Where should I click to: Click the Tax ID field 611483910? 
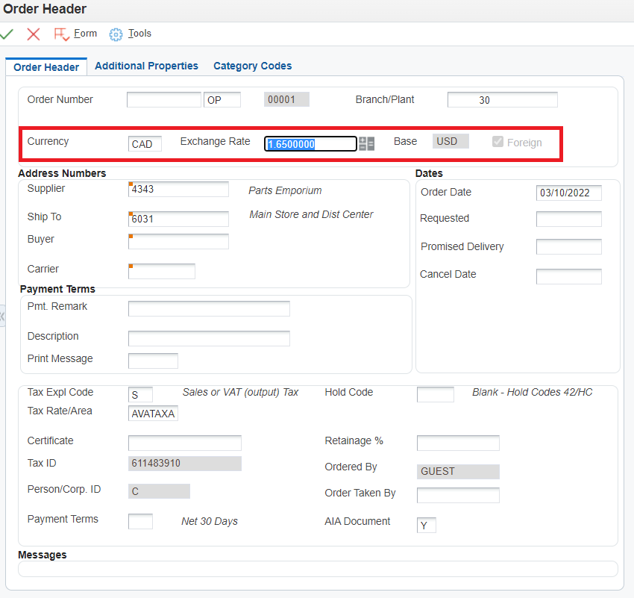185,464
